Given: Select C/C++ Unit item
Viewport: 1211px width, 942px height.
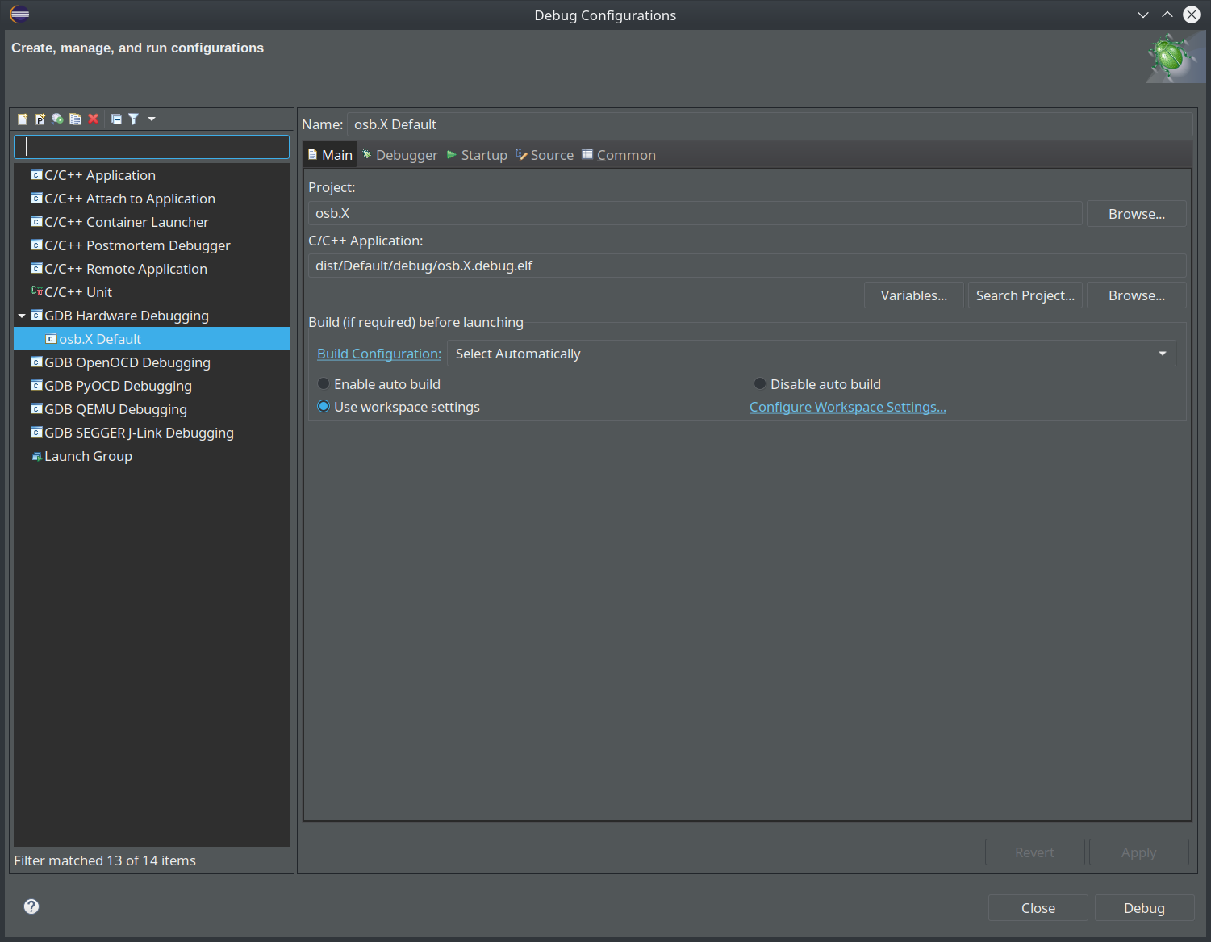Looking at the screenshot, I should point(78,292).
